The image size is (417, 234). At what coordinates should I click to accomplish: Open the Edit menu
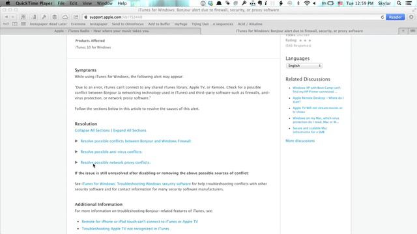[x=74, y=3]
